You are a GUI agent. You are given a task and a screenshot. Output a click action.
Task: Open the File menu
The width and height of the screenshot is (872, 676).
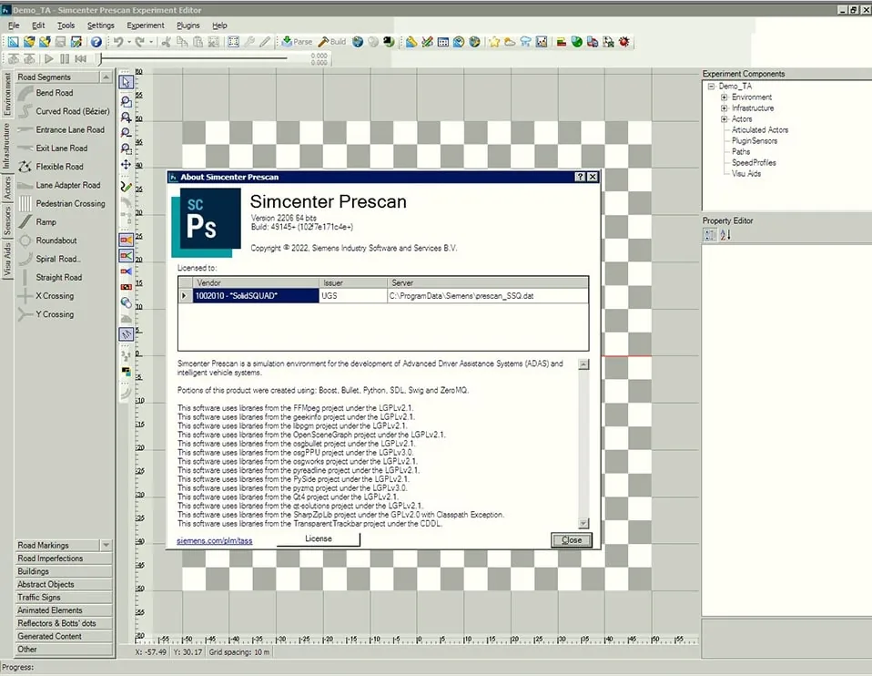click(x=14, y=26)
